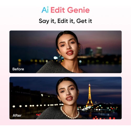Viewport: 131px width, 131px height.
Task: Click the After label
Action: (17, 116)
